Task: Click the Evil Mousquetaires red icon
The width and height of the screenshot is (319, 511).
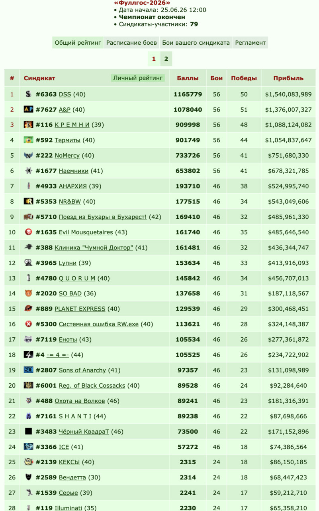Action: point(28,232)
